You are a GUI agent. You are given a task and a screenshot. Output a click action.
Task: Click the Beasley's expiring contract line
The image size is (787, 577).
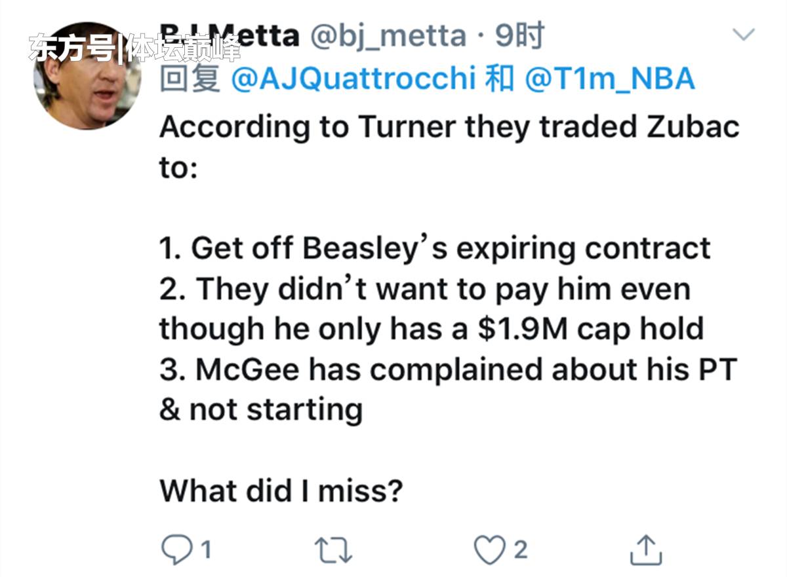[x=435, y=248]
